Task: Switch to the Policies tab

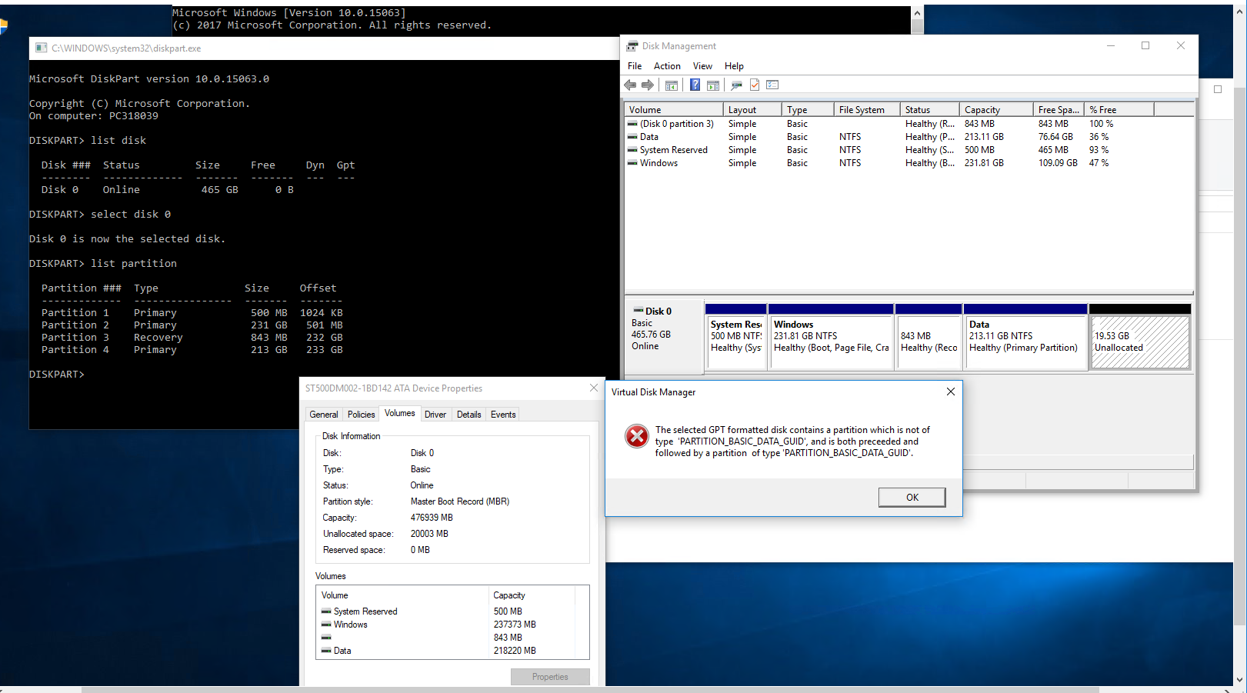Action: 362,415
